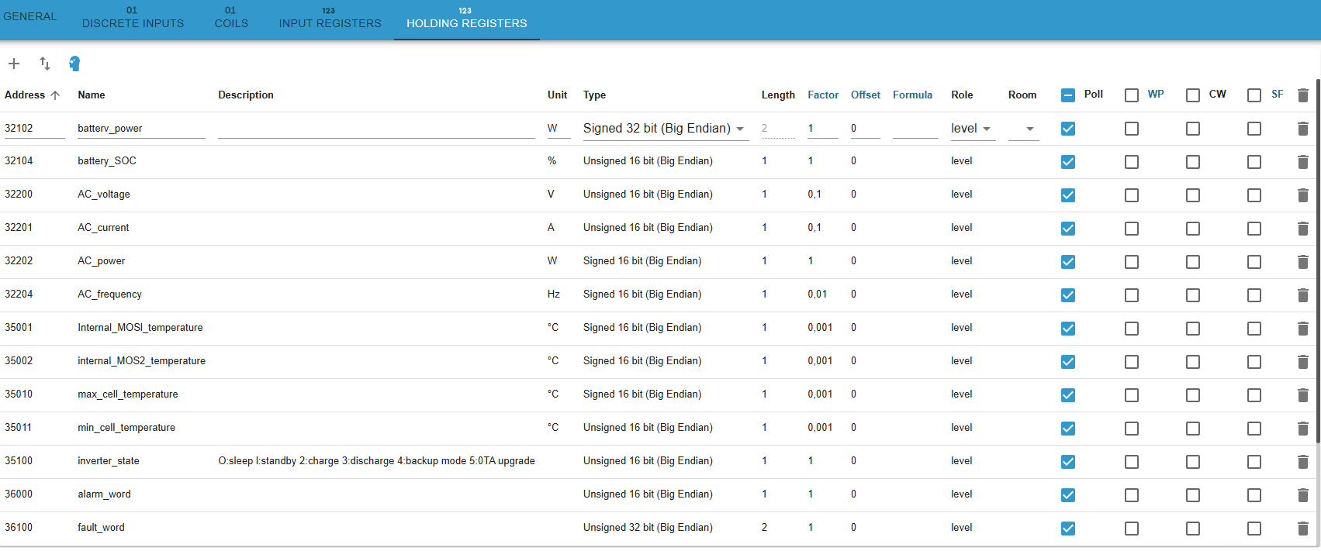Enable SF checkbox for AC_frequency row
The width and height of the screenshot is (1321, 551).
(1254, 295)
